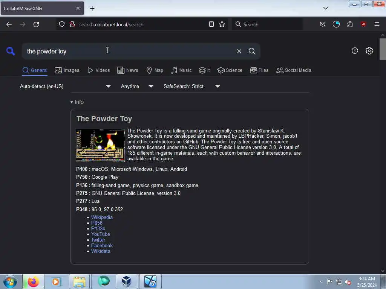This screenshot has height=289, width=386.
Task: Open the list all tabs chevron
Action: pyautogui.click(x=325, y=8)
